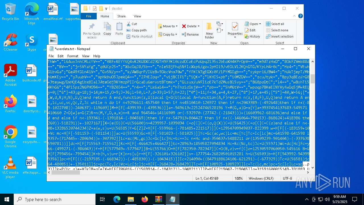
Task: Click Edit in the Open group
Action: click(250, 30)
